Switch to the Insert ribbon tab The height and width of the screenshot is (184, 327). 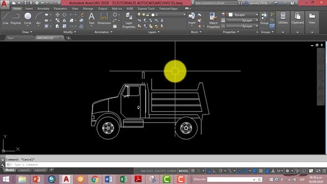tap(29, 9)
